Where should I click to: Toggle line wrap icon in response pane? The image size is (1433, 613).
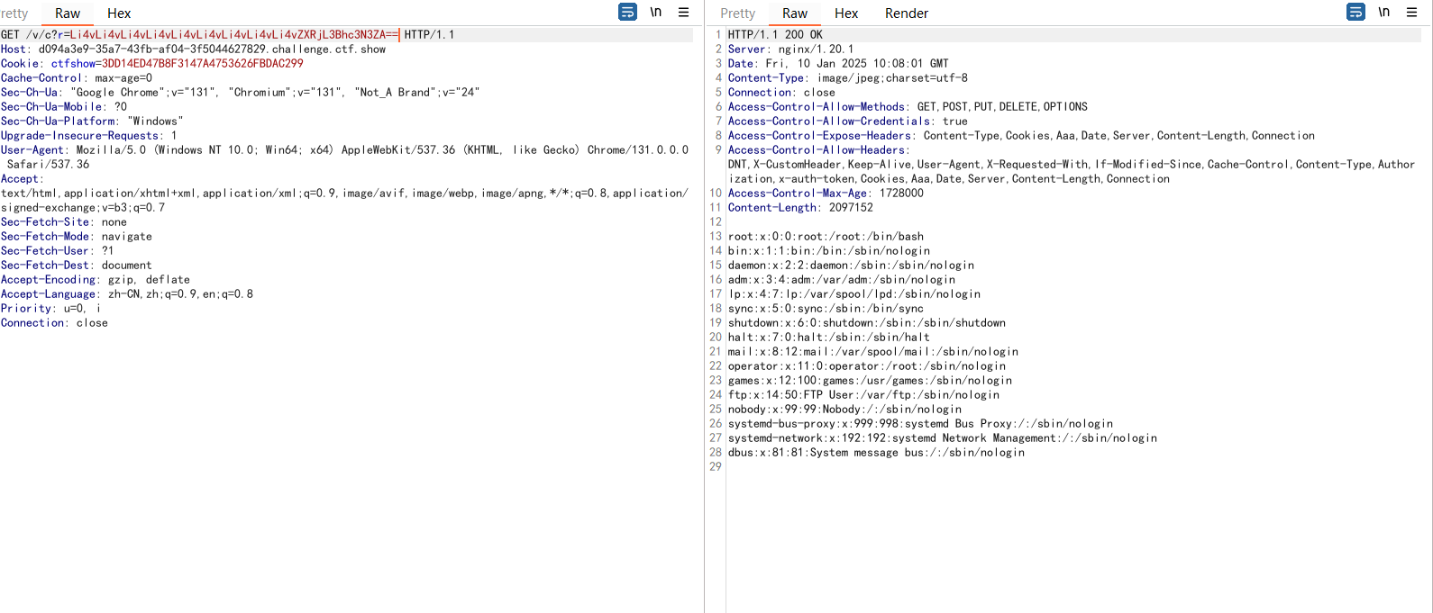(1355, 12)
